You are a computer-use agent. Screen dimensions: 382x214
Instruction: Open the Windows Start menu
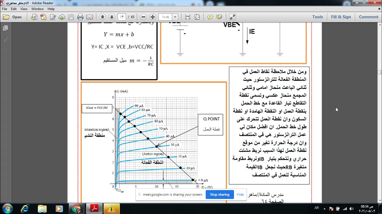pyautogui.click(x=7, y=209)
